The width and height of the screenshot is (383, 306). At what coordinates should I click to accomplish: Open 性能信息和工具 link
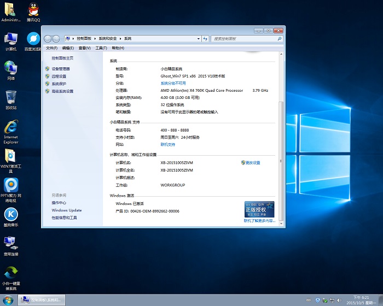(64, 217)
